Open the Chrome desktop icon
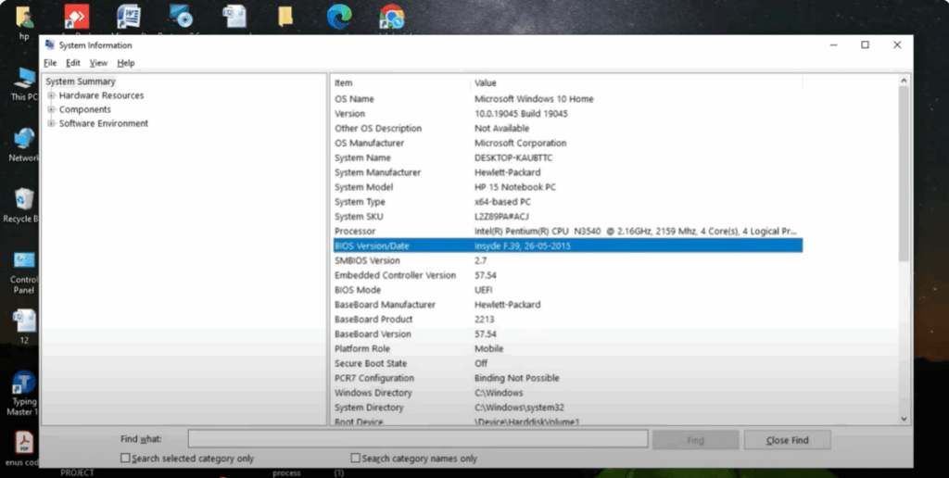The width and height of the screenshot is (949, 478). (x=392, y=17)
